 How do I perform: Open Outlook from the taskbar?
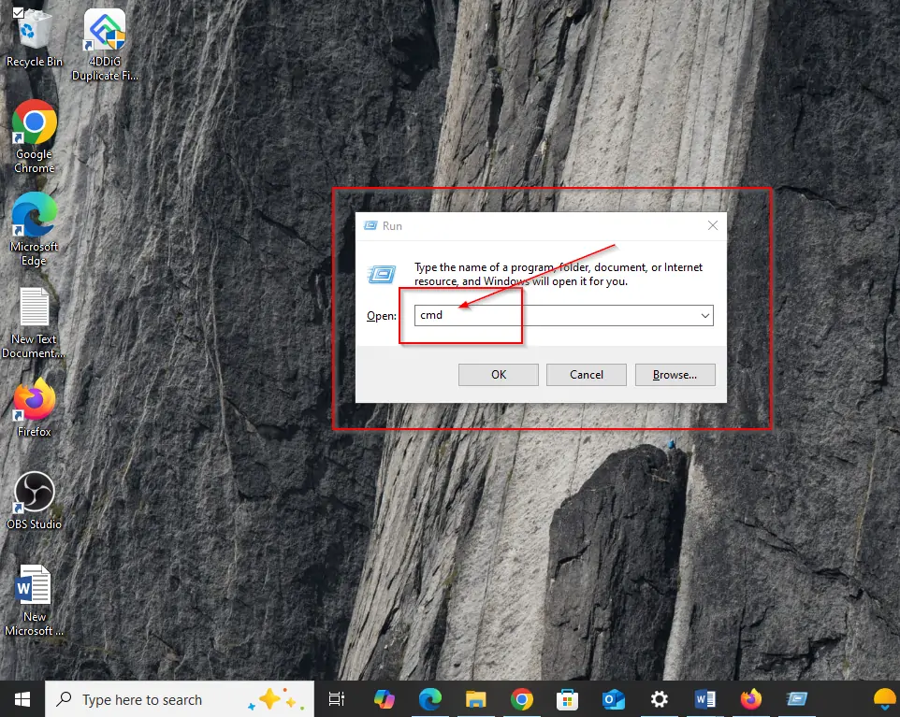[614, 699]
